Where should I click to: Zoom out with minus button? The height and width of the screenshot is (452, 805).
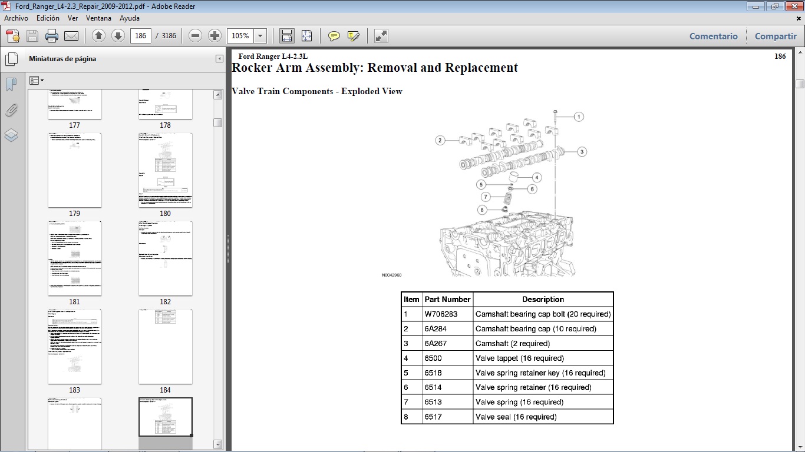196,36
